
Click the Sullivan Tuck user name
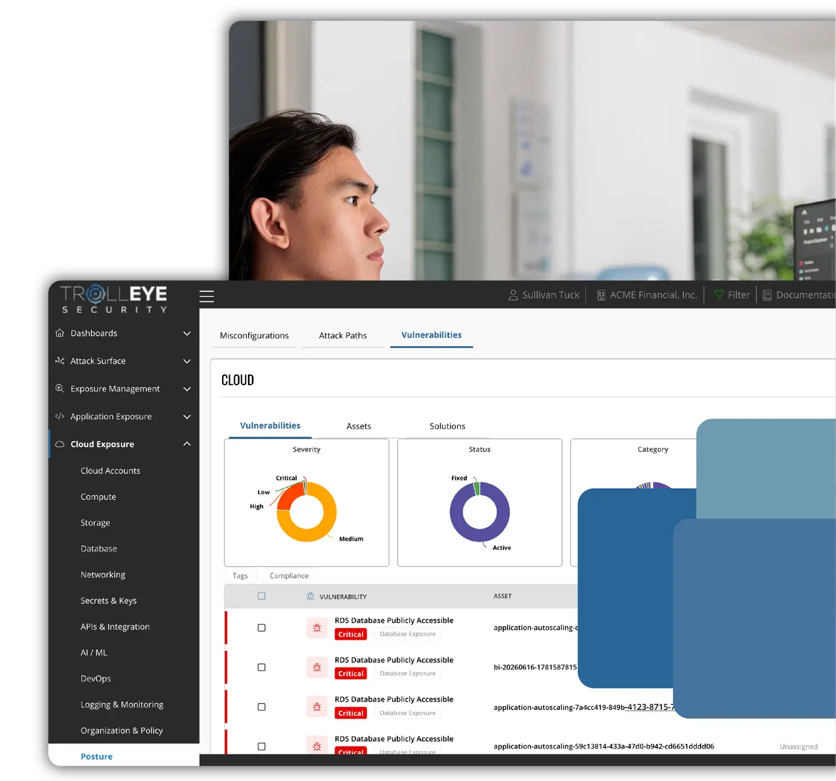point(551,295)
